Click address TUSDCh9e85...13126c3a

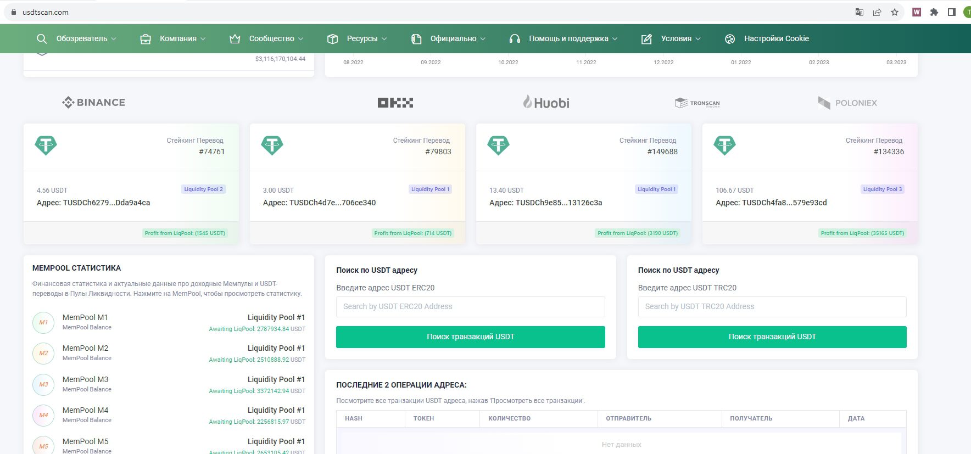tap(559, 203)
